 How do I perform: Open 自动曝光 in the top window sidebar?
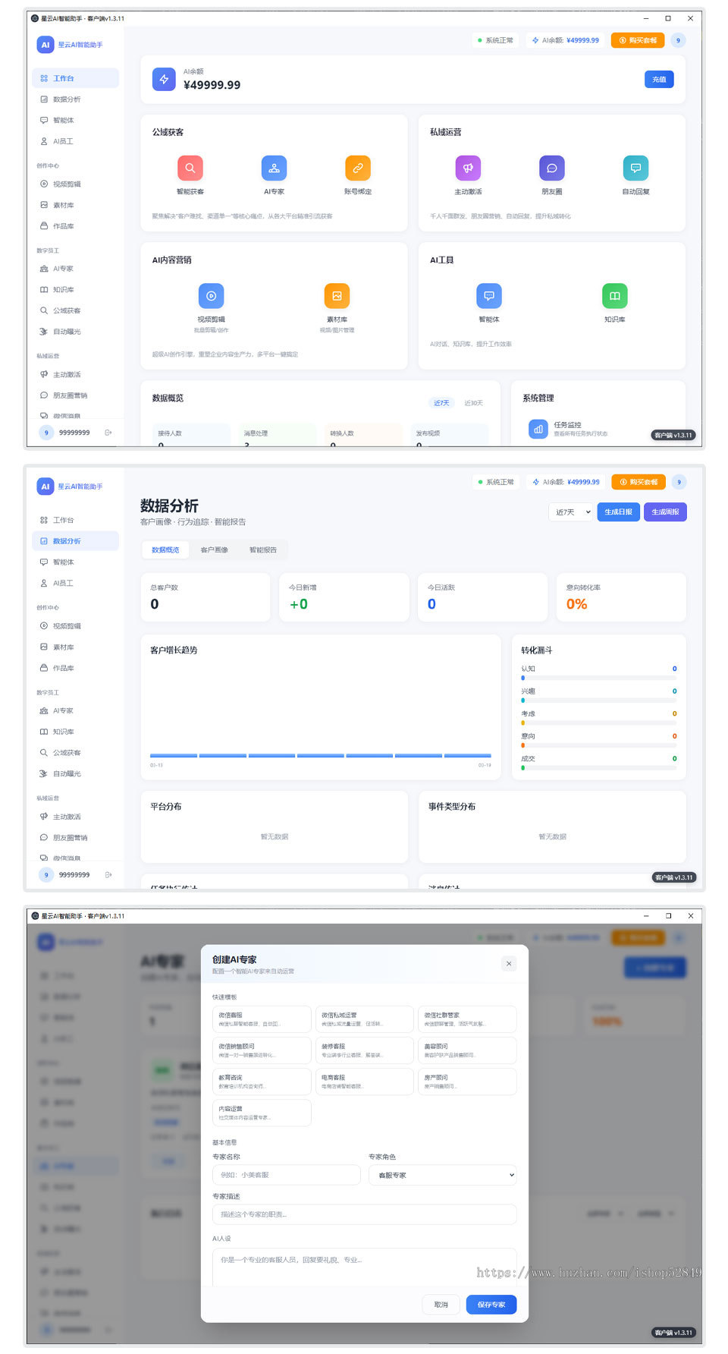pos(75,332)
